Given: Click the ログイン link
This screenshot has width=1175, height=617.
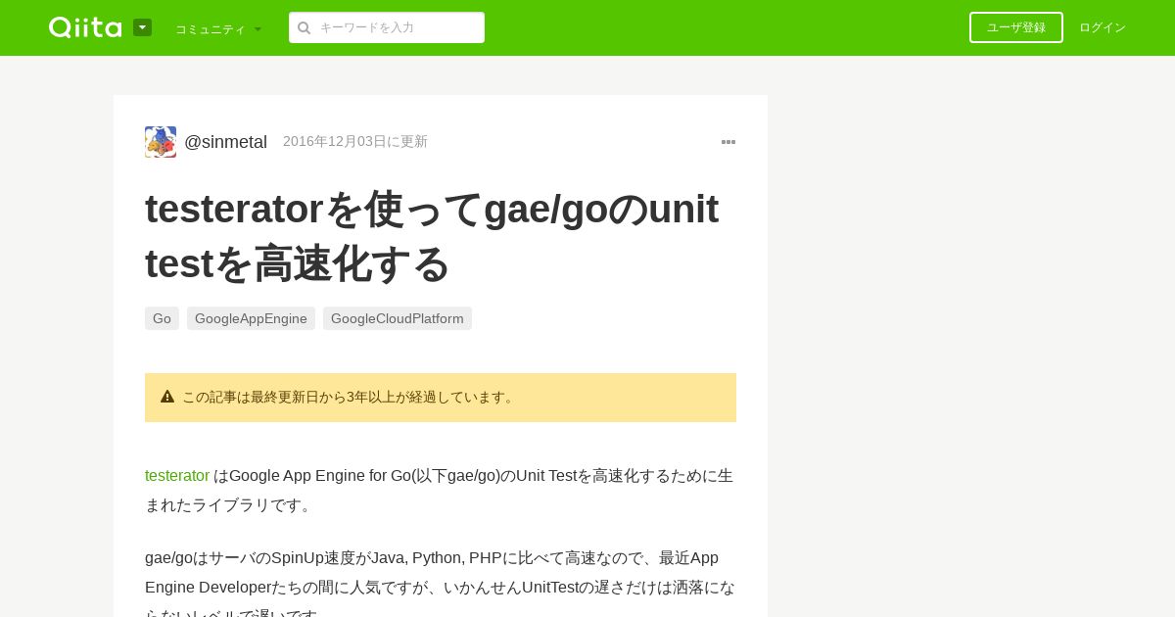Looking at the screenshot, I should [x=1103, y=27].
